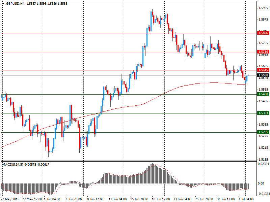The image size is (270, 202).
Task: Select the 1.5710 resistance level label
Action: [x=263, y=52]
